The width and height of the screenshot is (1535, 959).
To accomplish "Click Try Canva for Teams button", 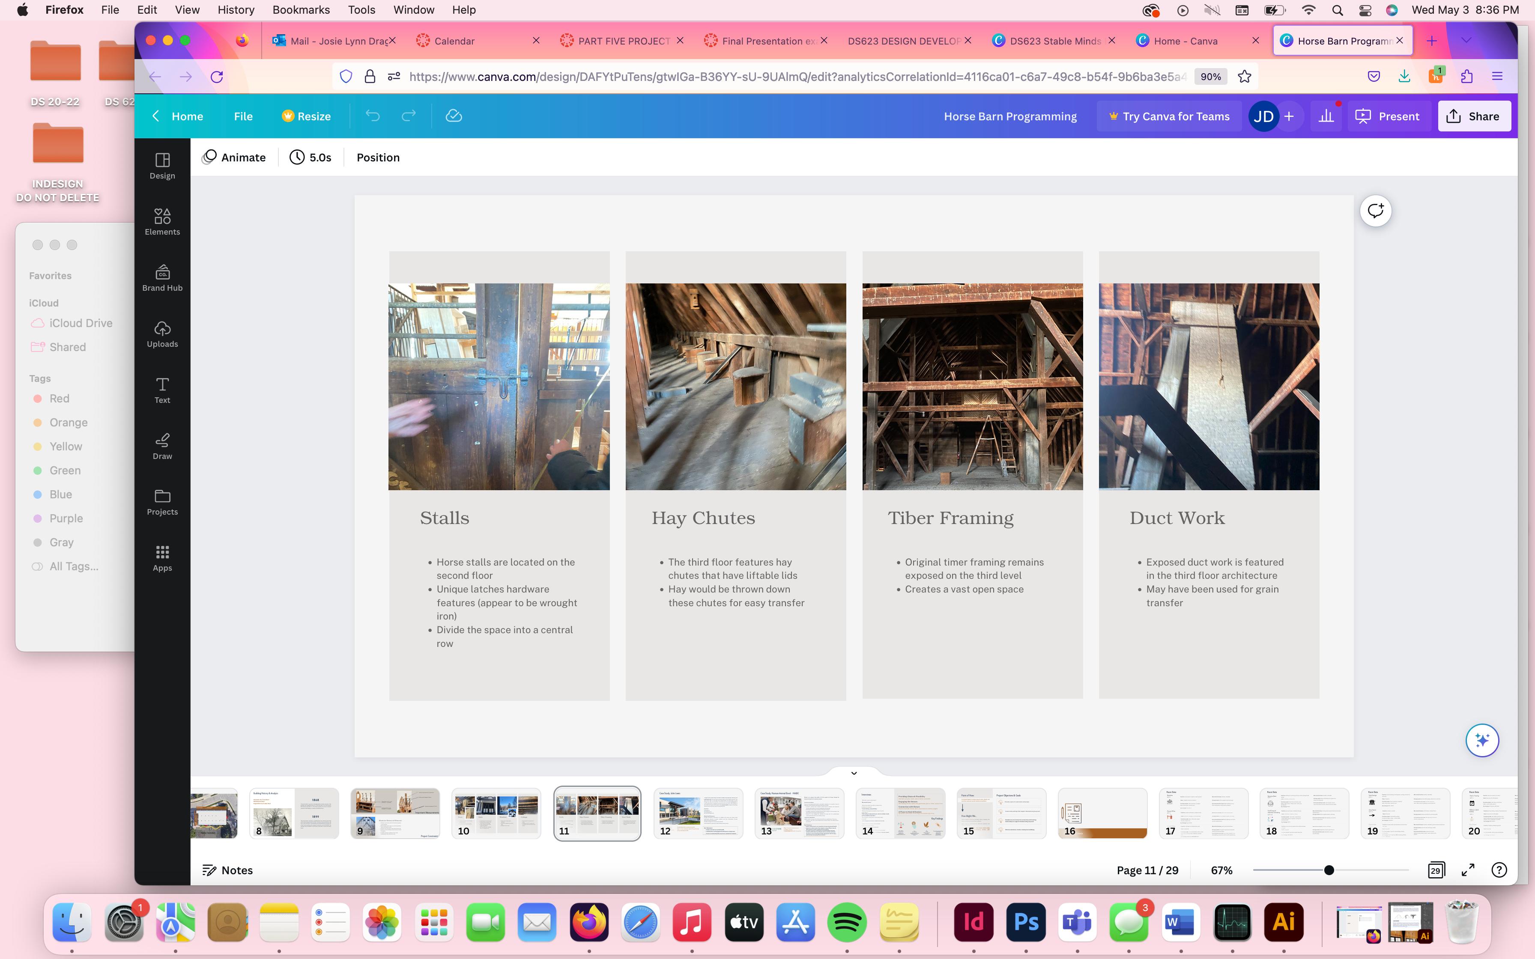I will [x=1168, y=116].
